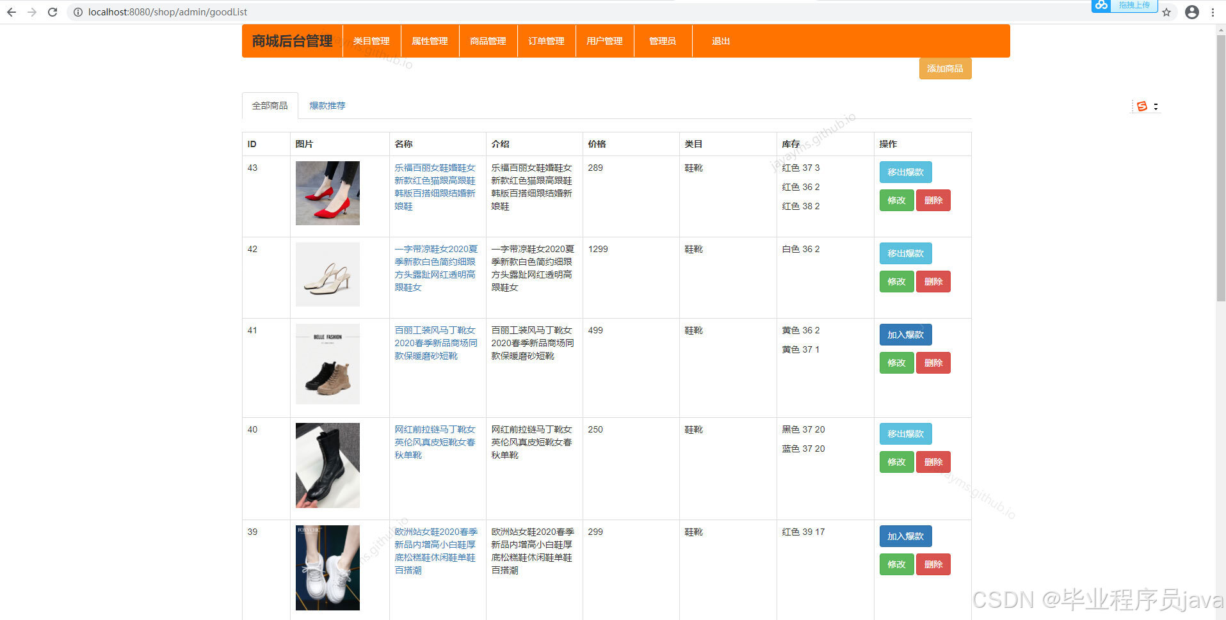Click the stock entry 红色 39 17
The image size is (1226, 620).
point(803,532)
